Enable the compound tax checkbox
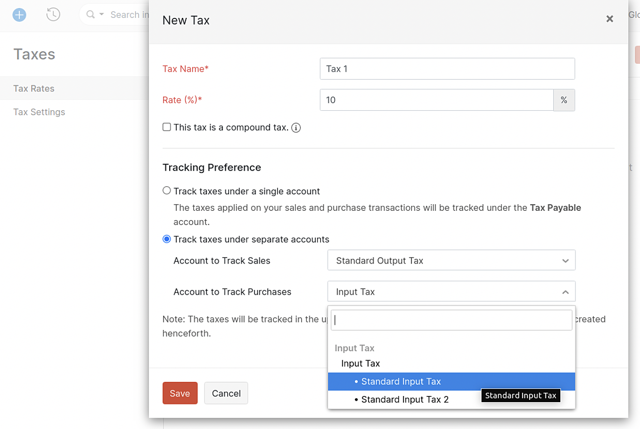Image resolution: width=640 pixels, height=429 pixels. click(x=167, y=127)
